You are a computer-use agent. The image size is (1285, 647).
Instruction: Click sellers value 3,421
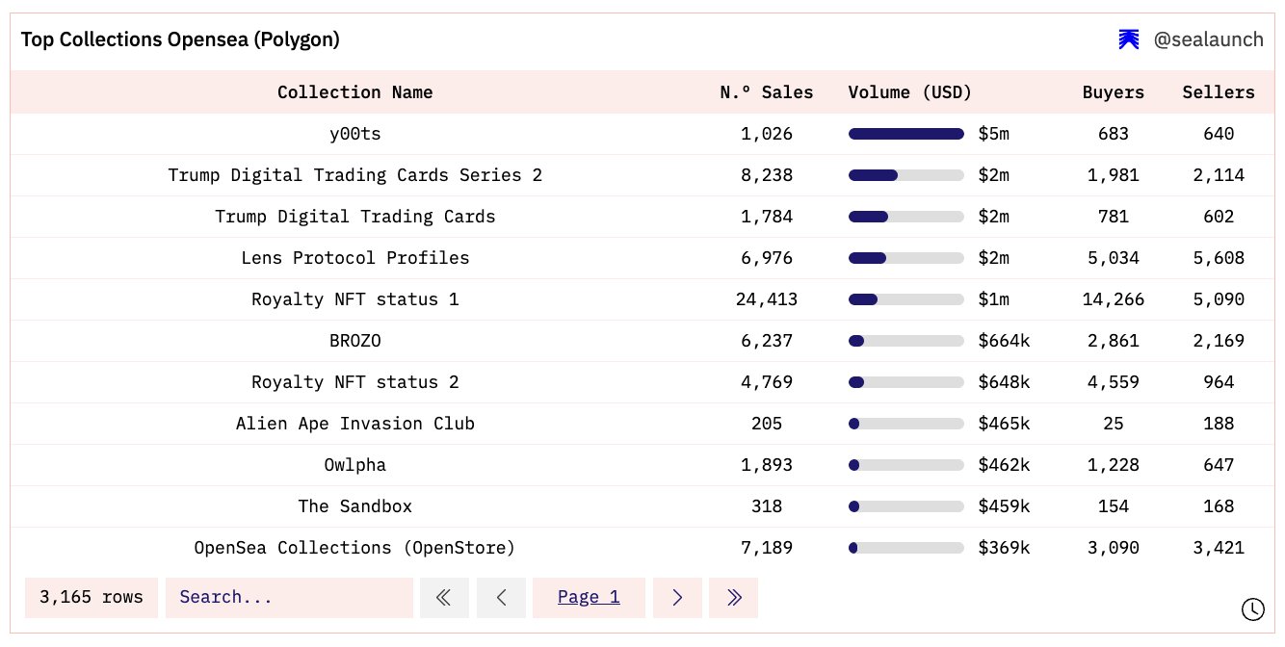coord(1219,548)
